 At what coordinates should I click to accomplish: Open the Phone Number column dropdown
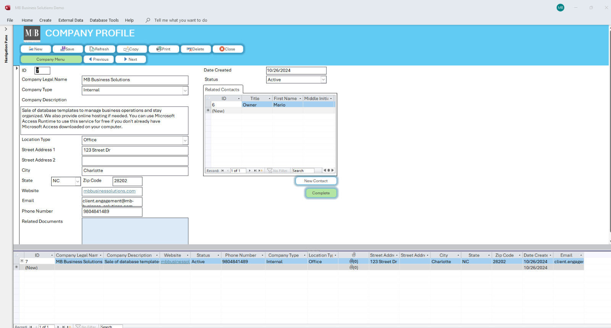click(x=262, y=255)
